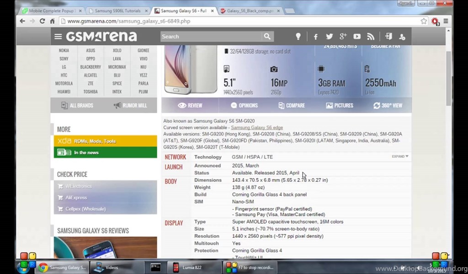Open the Opinions tab
Viewport: 468px width, 274px height.
pos(244,105)
